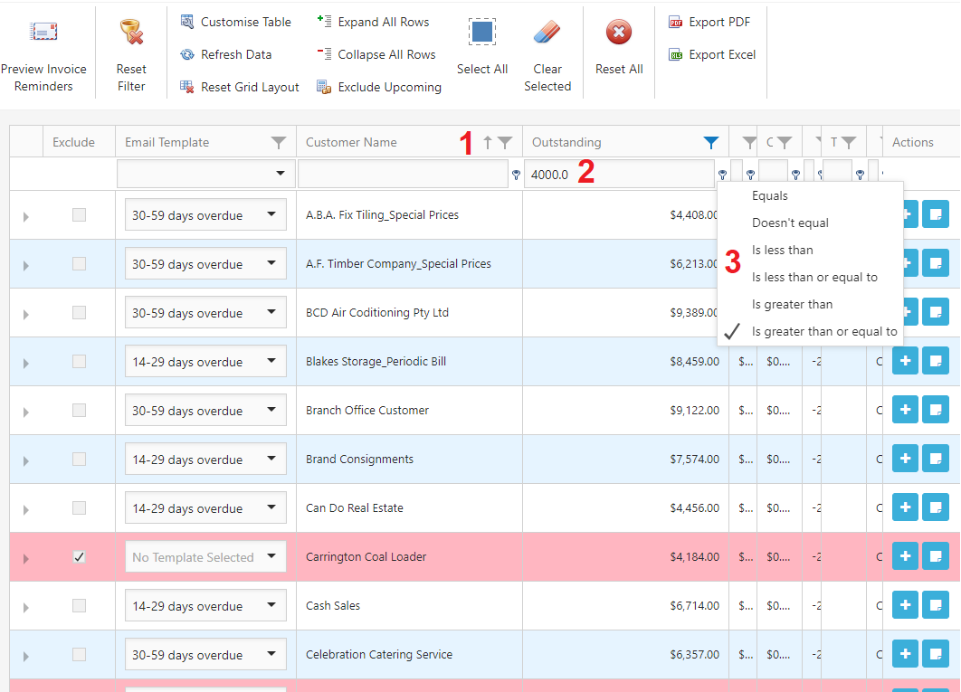Open the Customer Name column filter funnel
Image resolution: width=961 pixels, height=692 pixels.
pyautogui.click(x=505, y=143)
